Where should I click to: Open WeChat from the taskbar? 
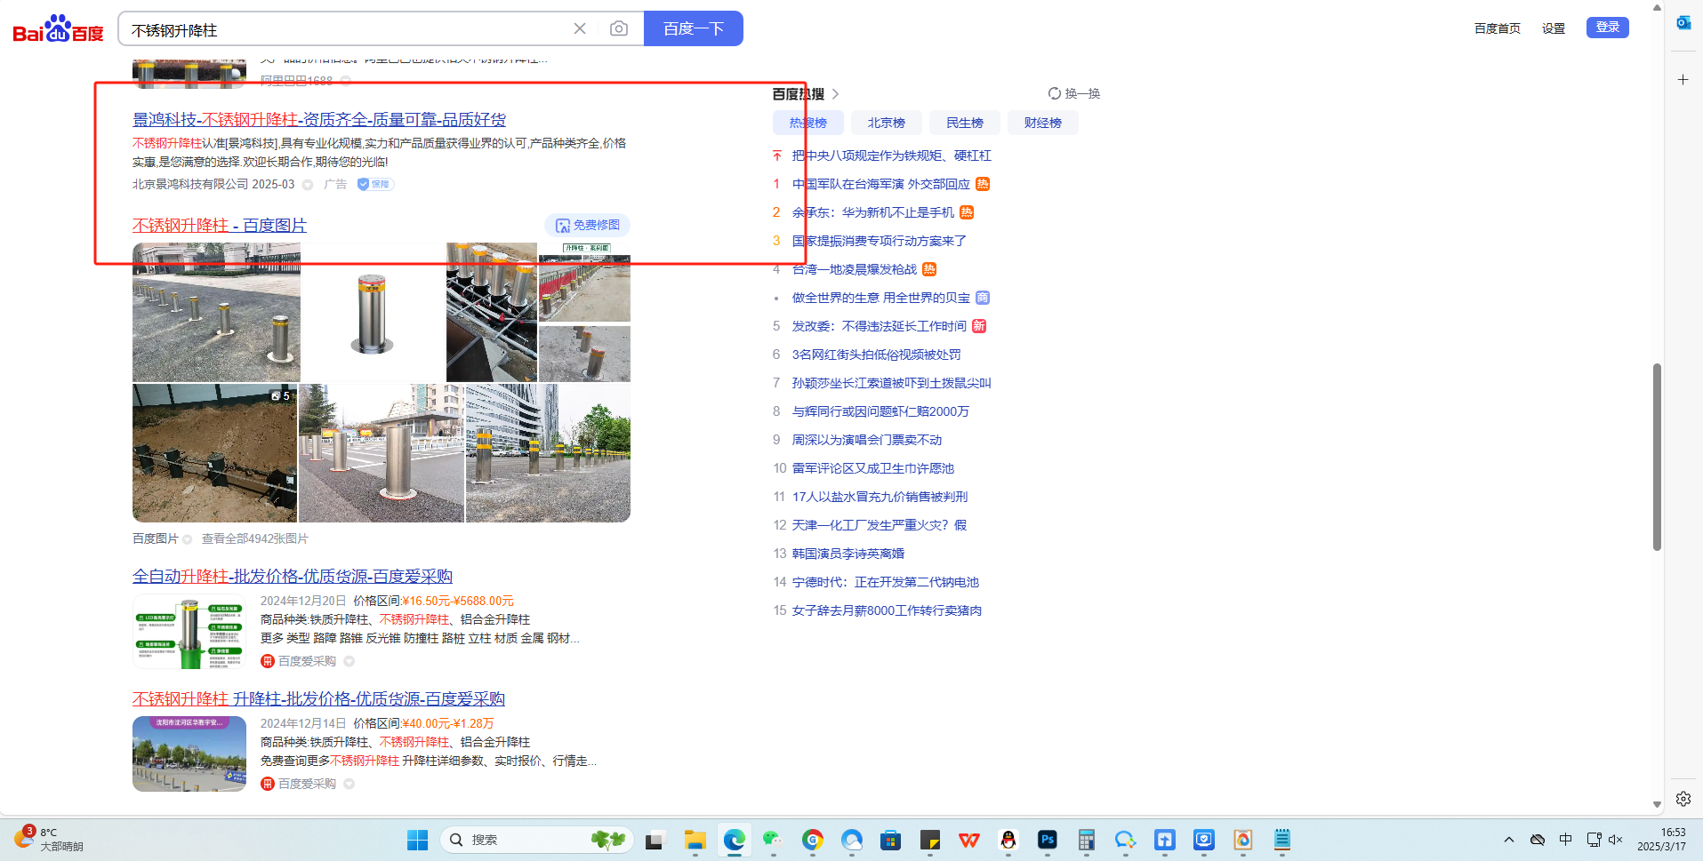click(772, 840)
